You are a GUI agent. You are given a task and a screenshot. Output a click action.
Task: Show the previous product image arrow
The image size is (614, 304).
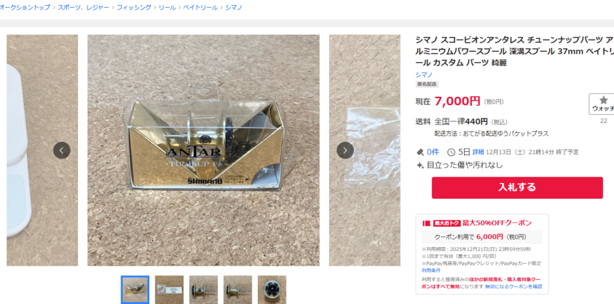click(x=62, y=150)
